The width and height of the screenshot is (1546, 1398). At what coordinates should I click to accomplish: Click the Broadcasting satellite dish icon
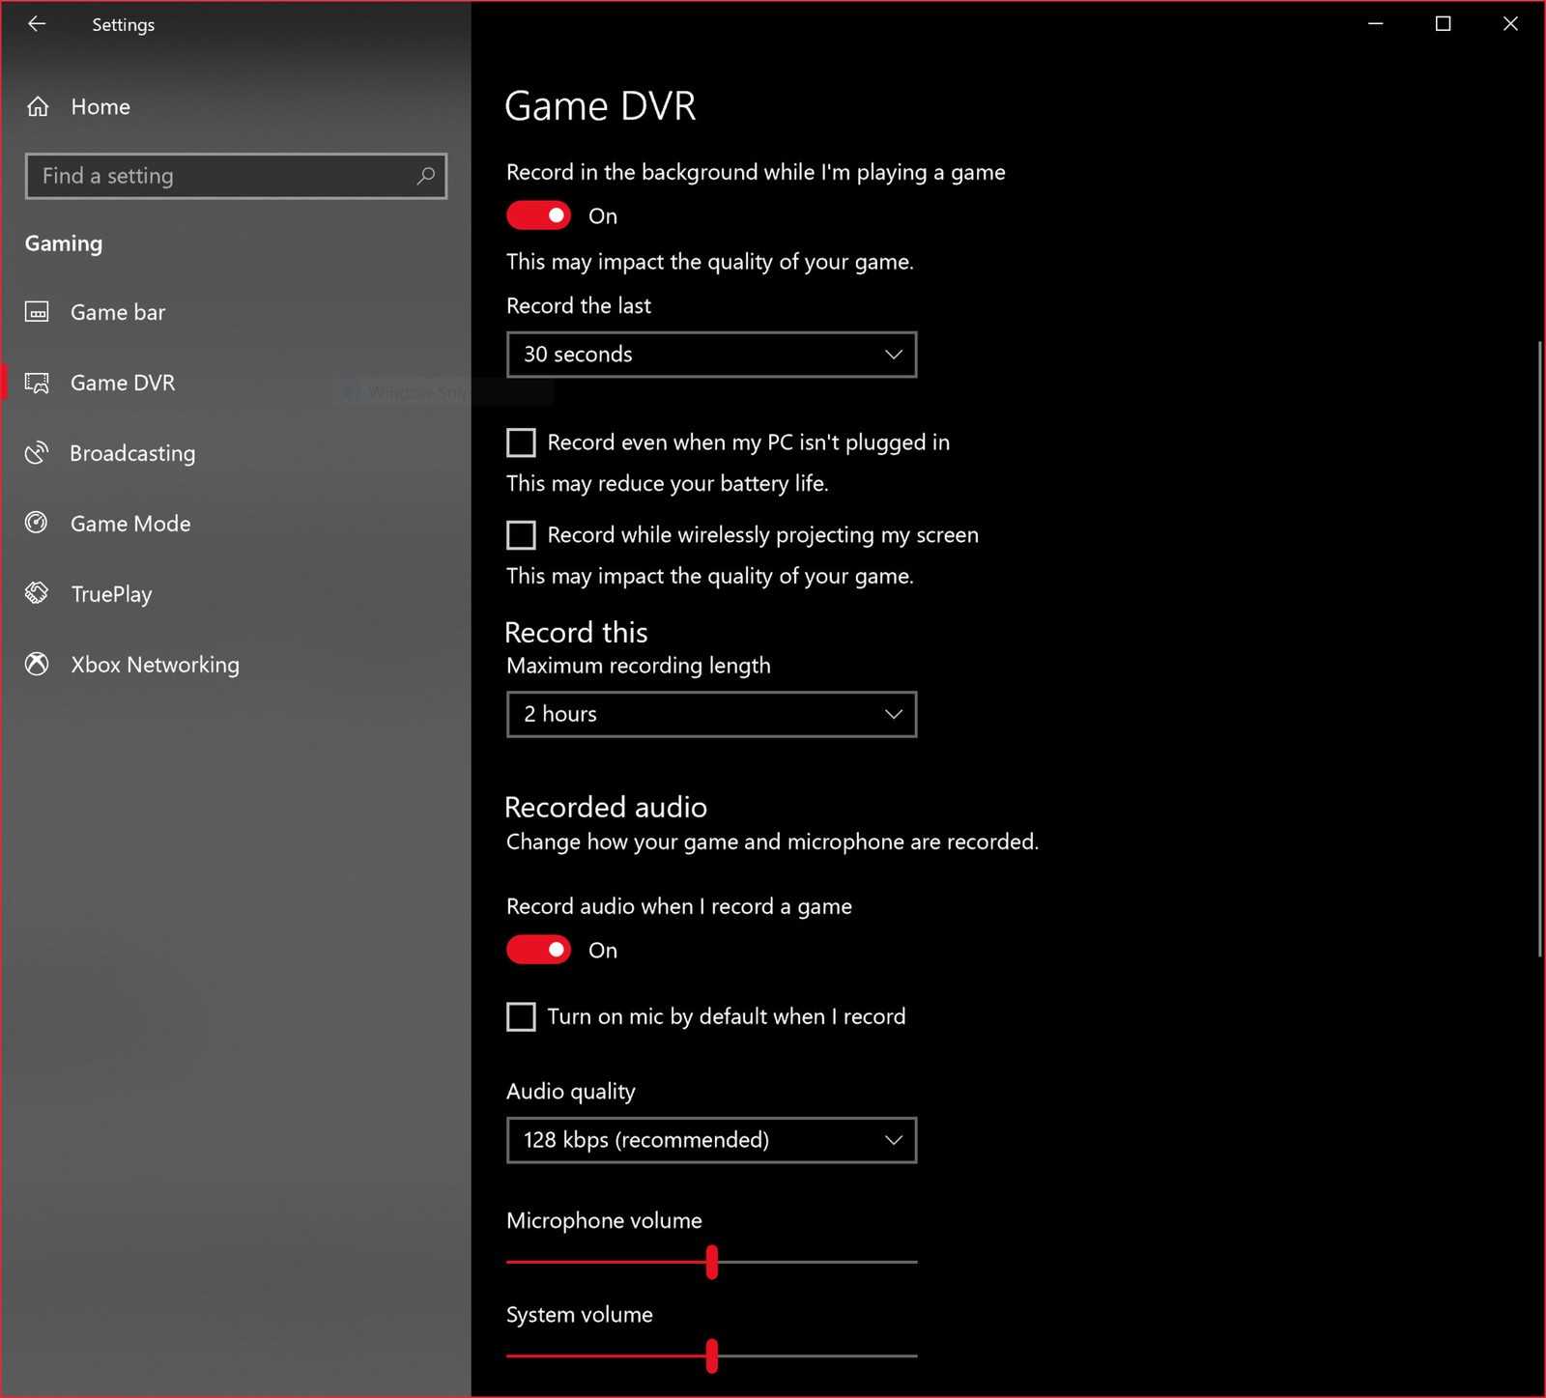tap(37, 453)
